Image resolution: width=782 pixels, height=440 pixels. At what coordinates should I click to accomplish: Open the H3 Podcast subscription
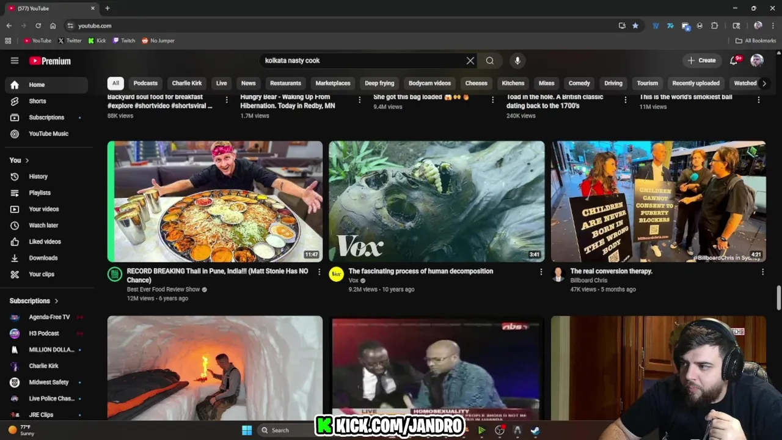[46, 334]
